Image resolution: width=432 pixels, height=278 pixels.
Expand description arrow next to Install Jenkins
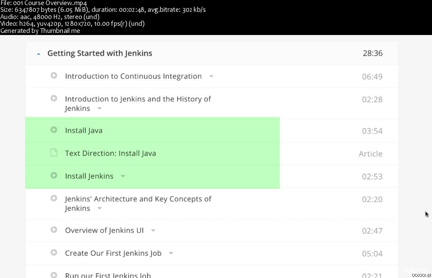[123, 176]
